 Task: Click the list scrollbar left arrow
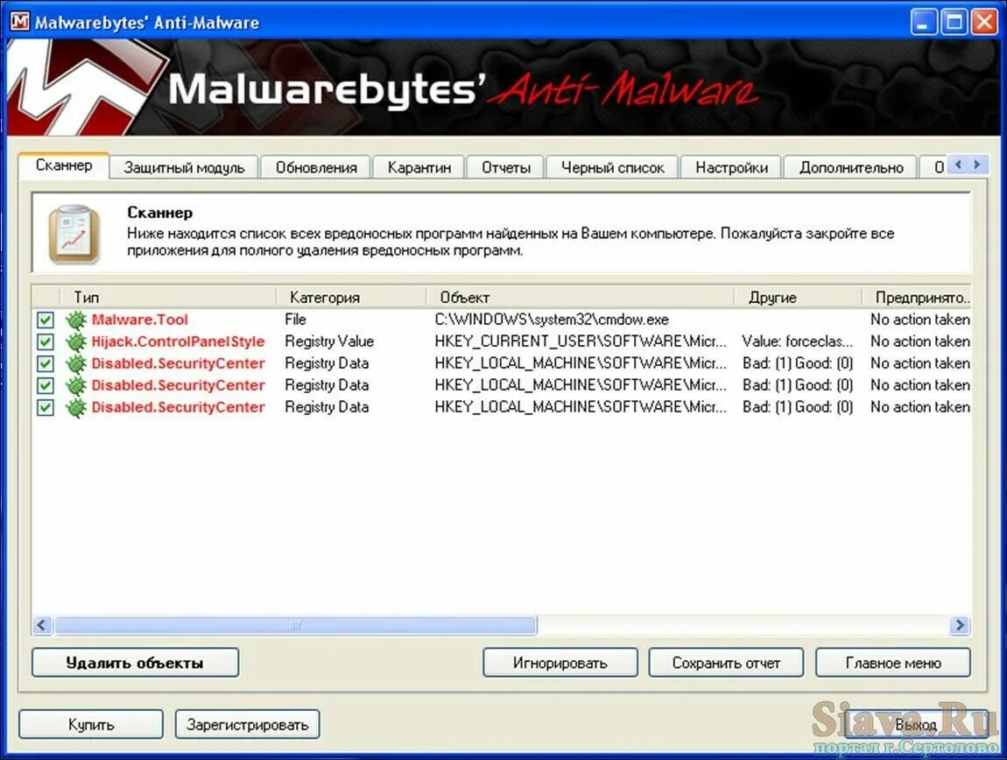pos(42,625)
